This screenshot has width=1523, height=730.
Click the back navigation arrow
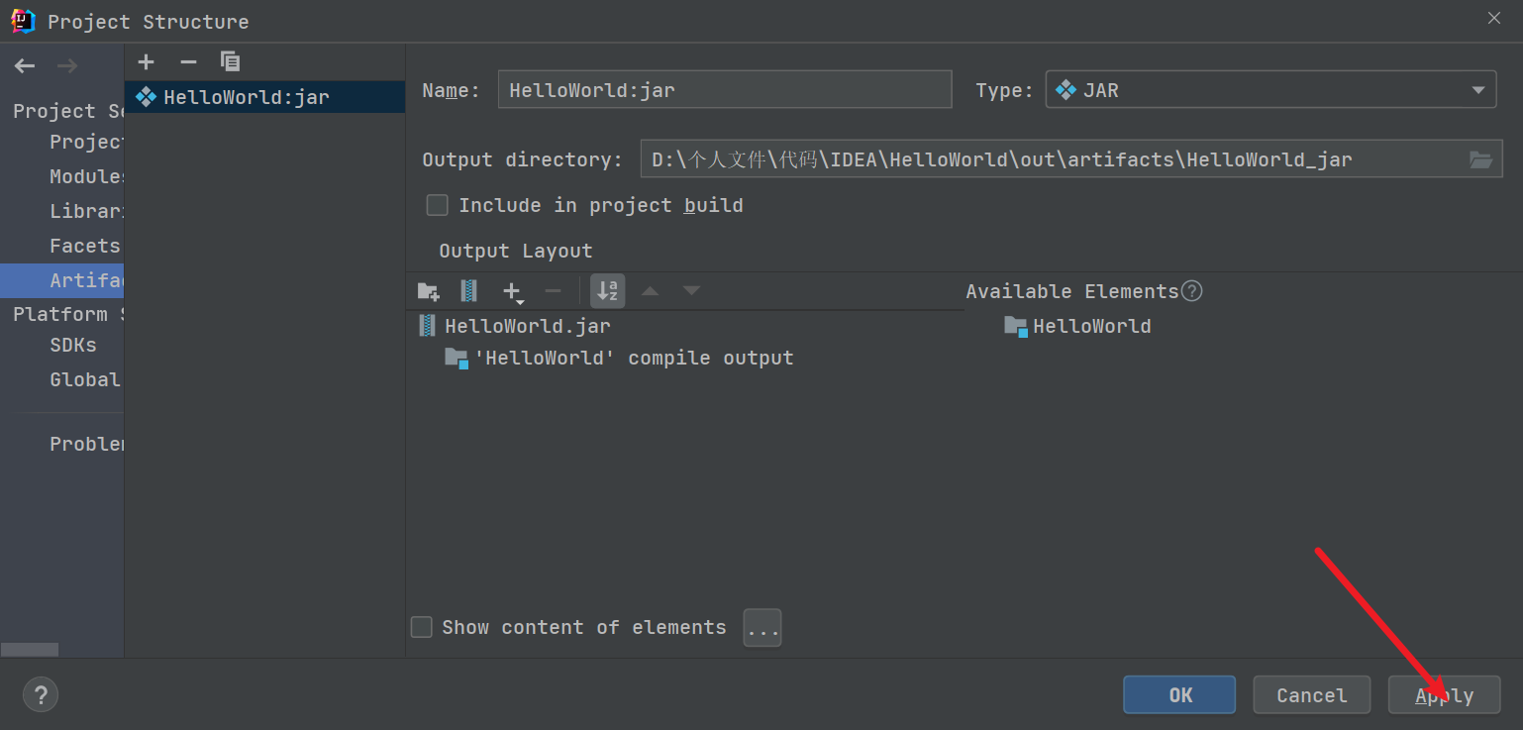pyautogui.click(x=25, y=66)
